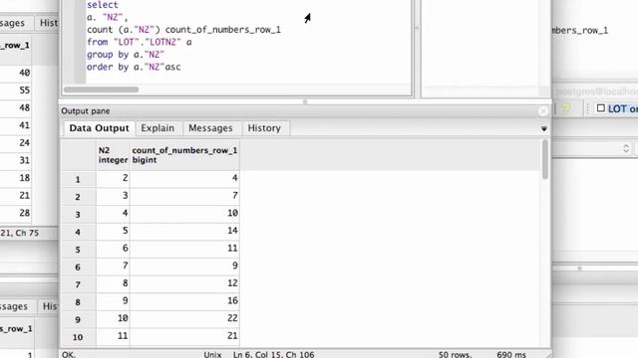Select row header 2 in results grid
The width and height of the screenshot is (638, 358).
[78, 197]
